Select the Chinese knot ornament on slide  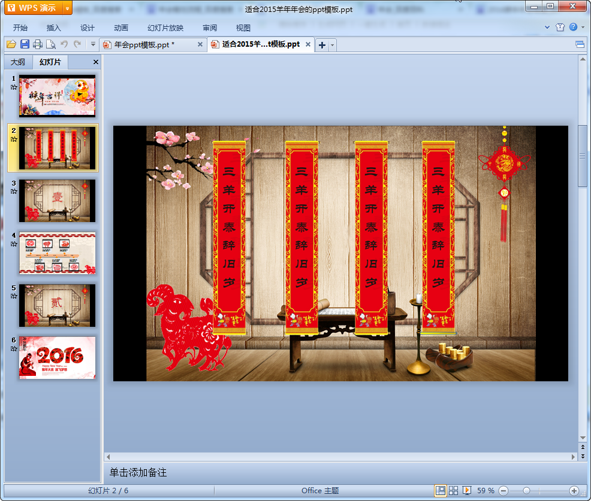[504, 184]
